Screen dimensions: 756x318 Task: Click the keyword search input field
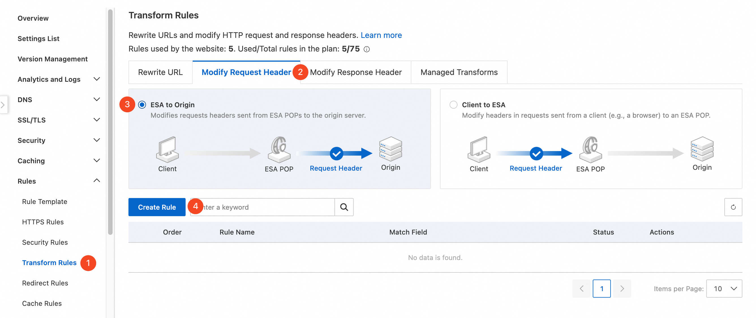click(267, 207)
